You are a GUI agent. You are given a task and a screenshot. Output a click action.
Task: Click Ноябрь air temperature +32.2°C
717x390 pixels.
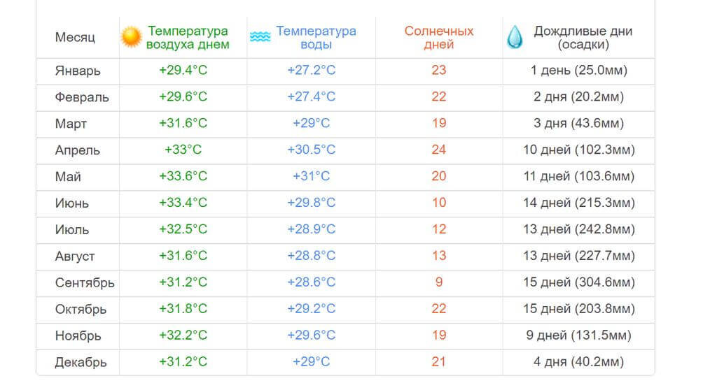[x=183, y=335]
